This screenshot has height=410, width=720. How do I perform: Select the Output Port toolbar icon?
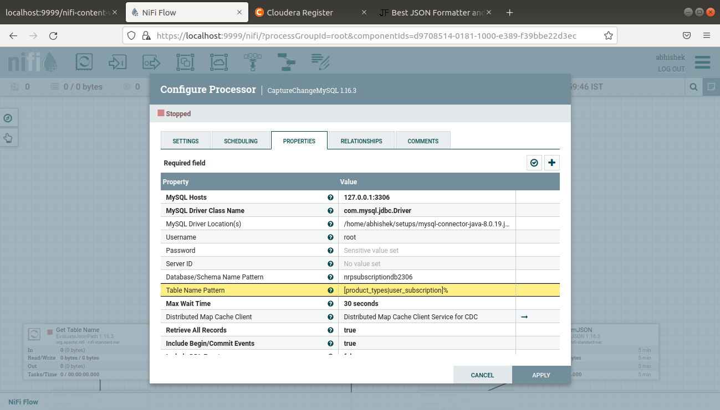pyautogui.click(x=151, y=62)
